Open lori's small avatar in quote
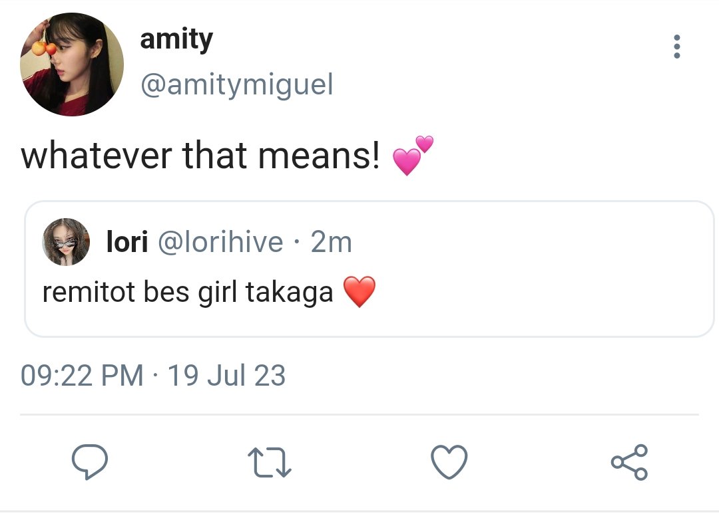The height and width of the screenshot is (516, 719). [x=66, y=242]
